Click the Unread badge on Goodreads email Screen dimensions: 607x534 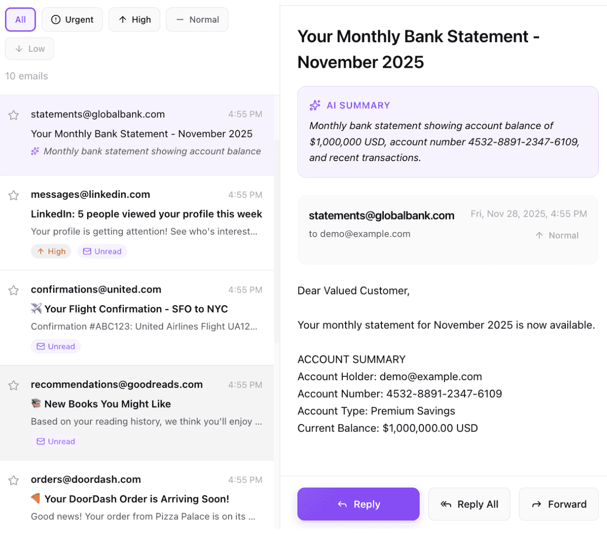(56, 442)
